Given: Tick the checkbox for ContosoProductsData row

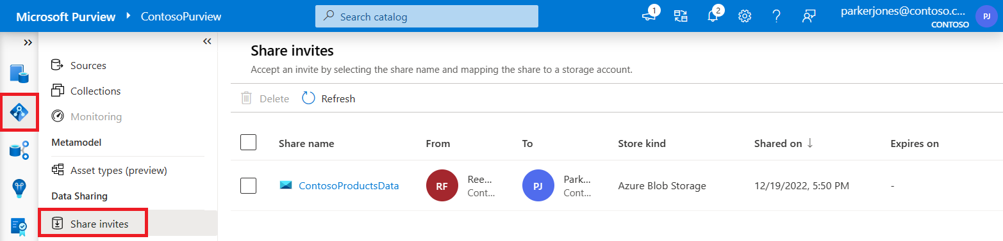Looking at the screenshot, I should point(248,185).
